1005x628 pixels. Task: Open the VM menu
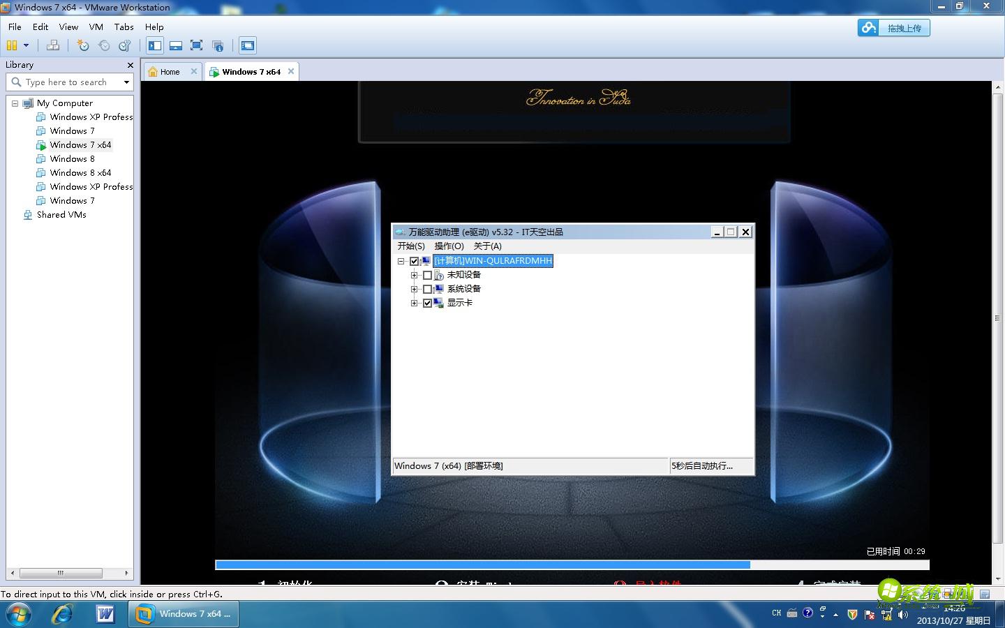click(x=96, y=27)
